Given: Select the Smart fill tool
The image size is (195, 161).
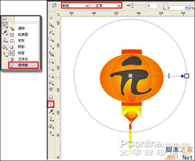Looking at the screenshot, I should point(51,54).
